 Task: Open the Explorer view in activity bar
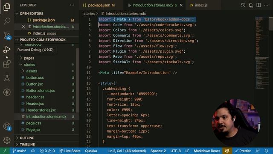click(x=7, y=7)
